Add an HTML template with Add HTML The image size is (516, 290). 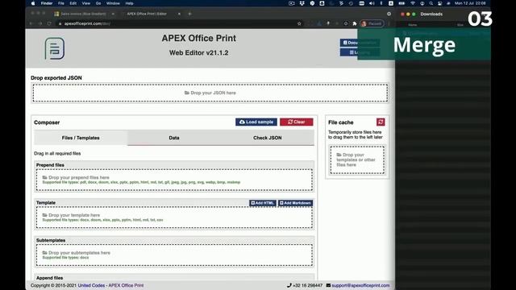(262, 203)
